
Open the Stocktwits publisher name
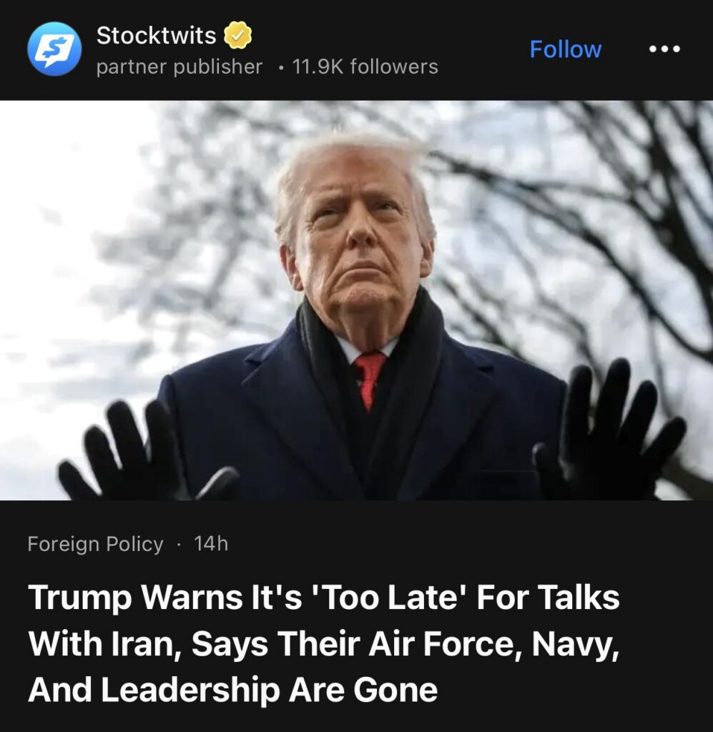click(x=156, y=36)
